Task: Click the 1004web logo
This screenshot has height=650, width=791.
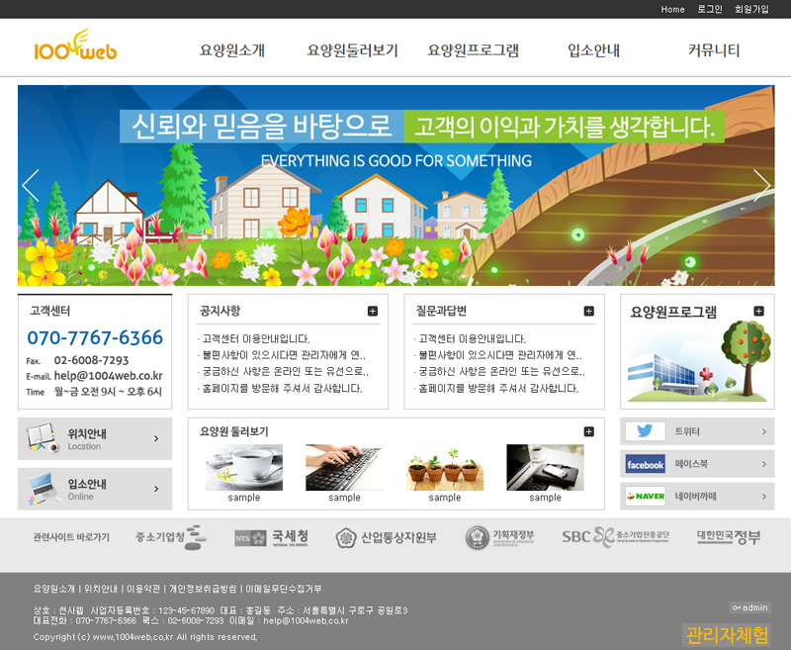Action: (x=75, y=47)
